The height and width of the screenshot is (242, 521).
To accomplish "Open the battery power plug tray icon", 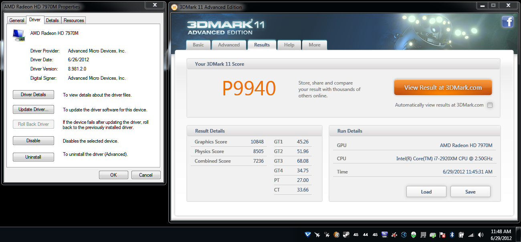I will pos(461,235).
